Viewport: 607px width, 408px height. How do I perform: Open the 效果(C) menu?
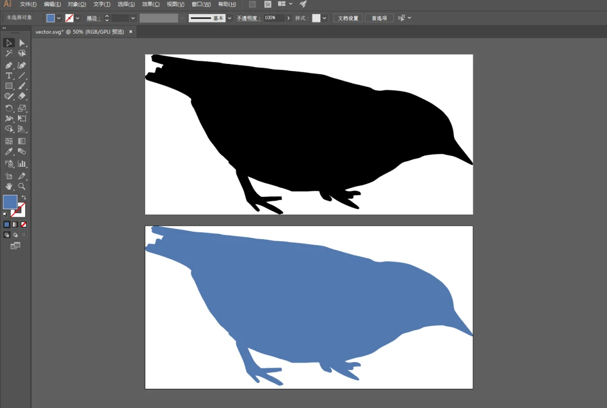click(x=151, y=4)
